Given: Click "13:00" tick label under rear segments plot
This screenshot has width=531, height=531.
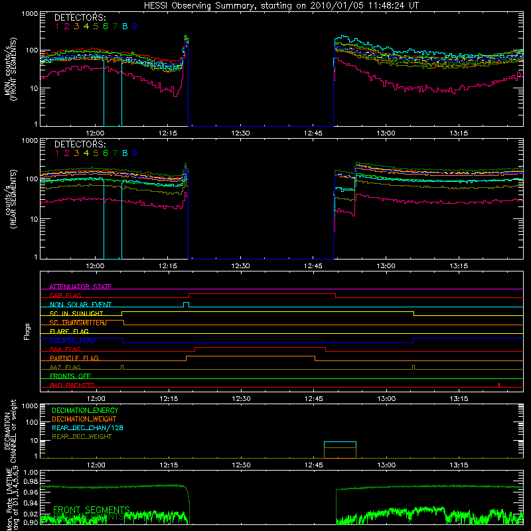Looking at the screenshot, I should tap(386, 266).
